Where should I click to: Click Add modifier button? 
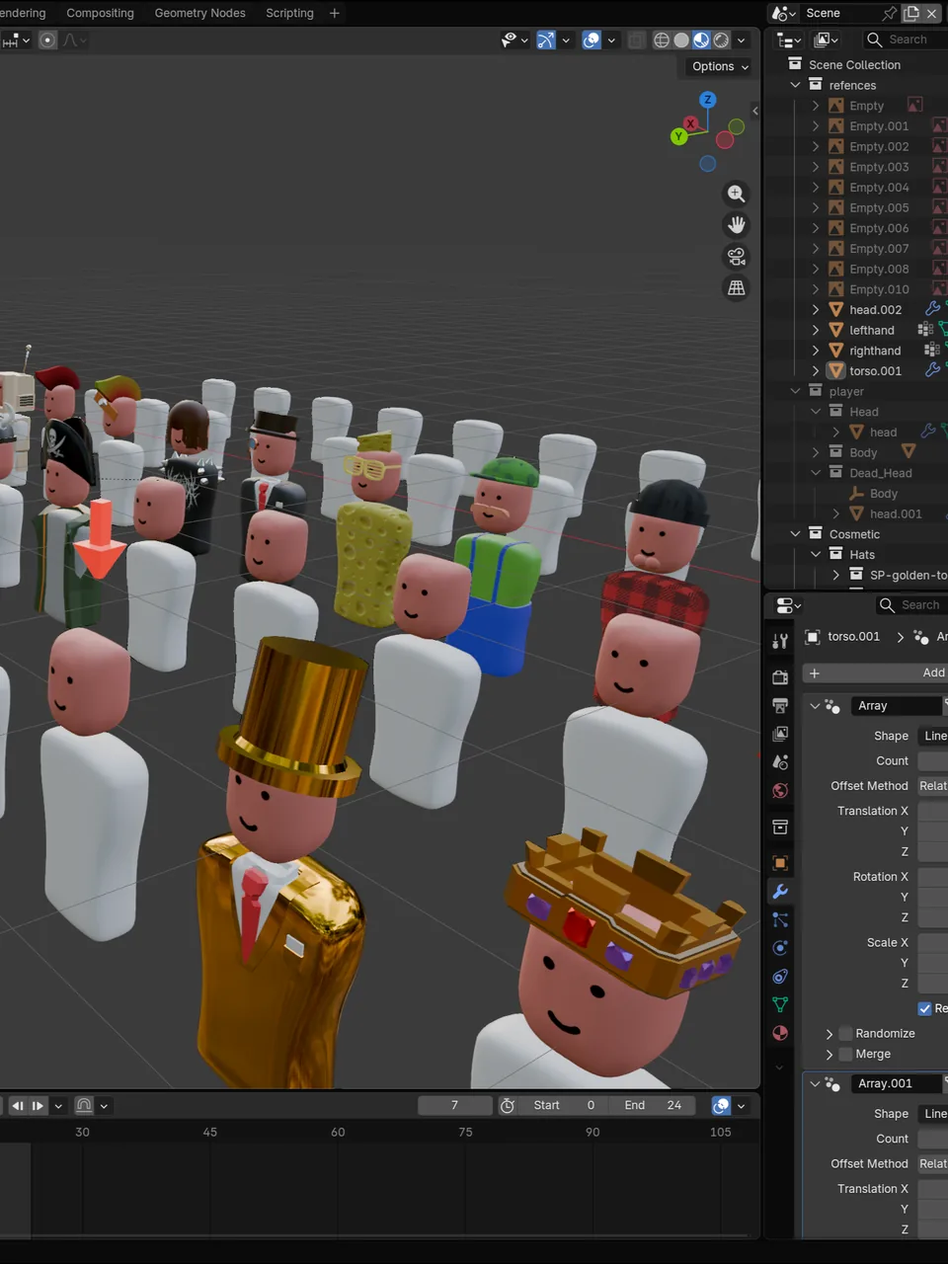tap(876, 672)
